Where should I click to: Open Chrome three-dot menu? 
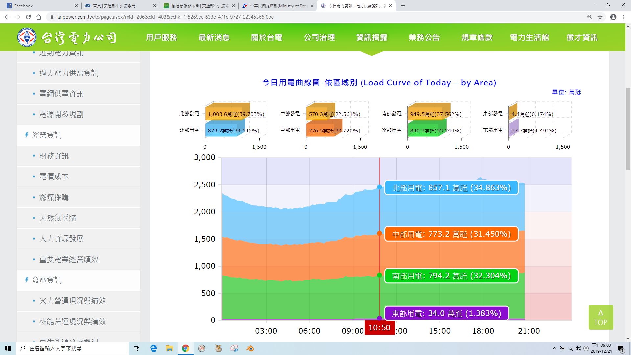624,17
